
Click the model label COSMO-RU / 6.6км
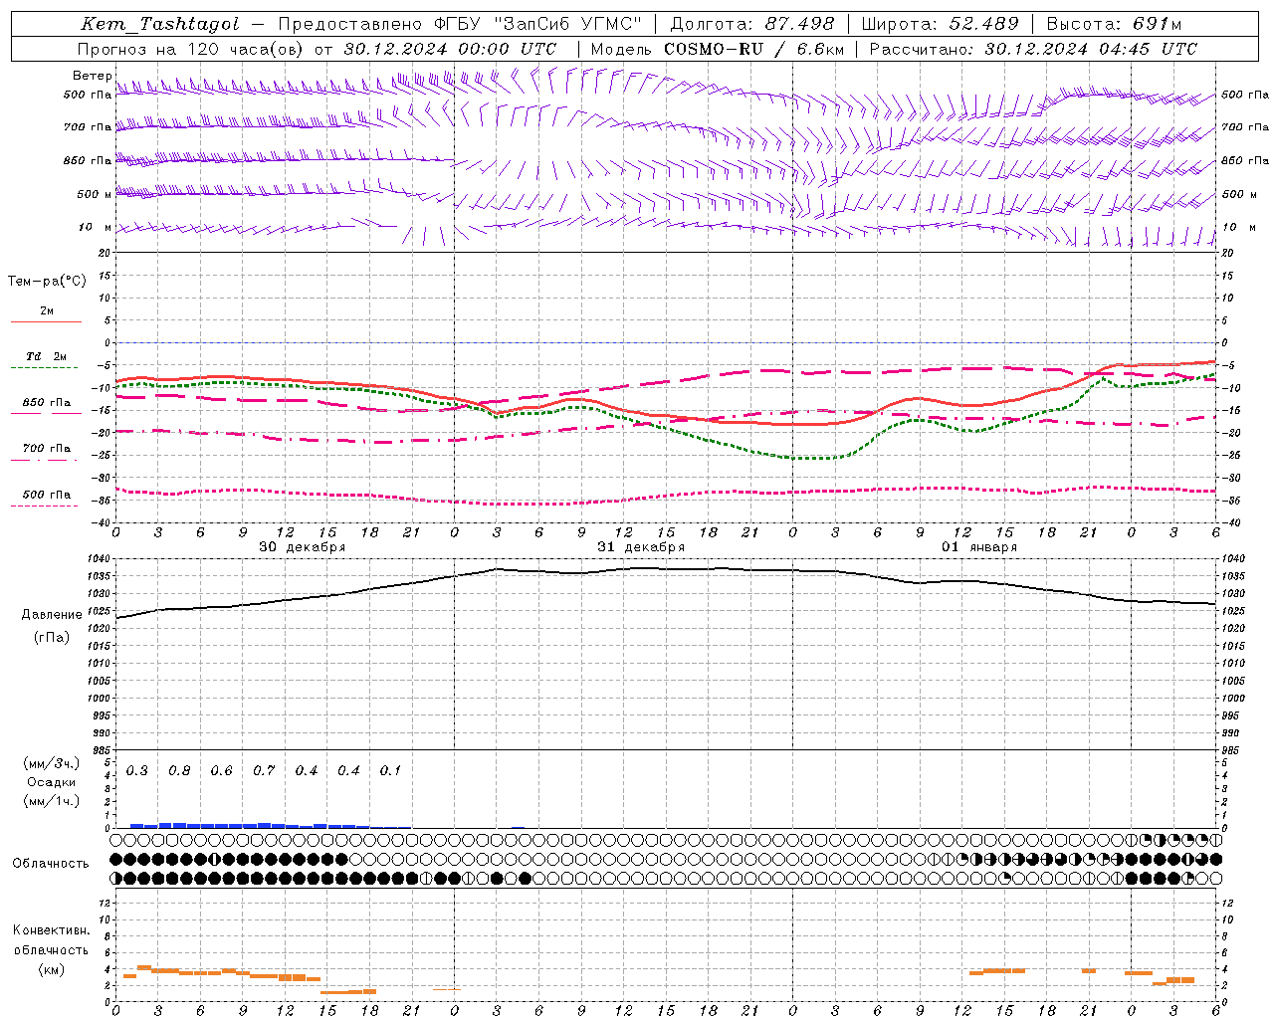point(754,49)
